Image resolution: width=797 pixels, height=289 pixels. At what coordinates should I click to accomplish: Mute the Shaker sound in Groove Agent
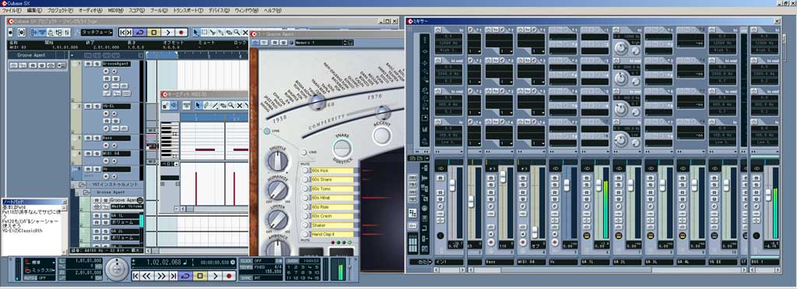click(305, 225)
